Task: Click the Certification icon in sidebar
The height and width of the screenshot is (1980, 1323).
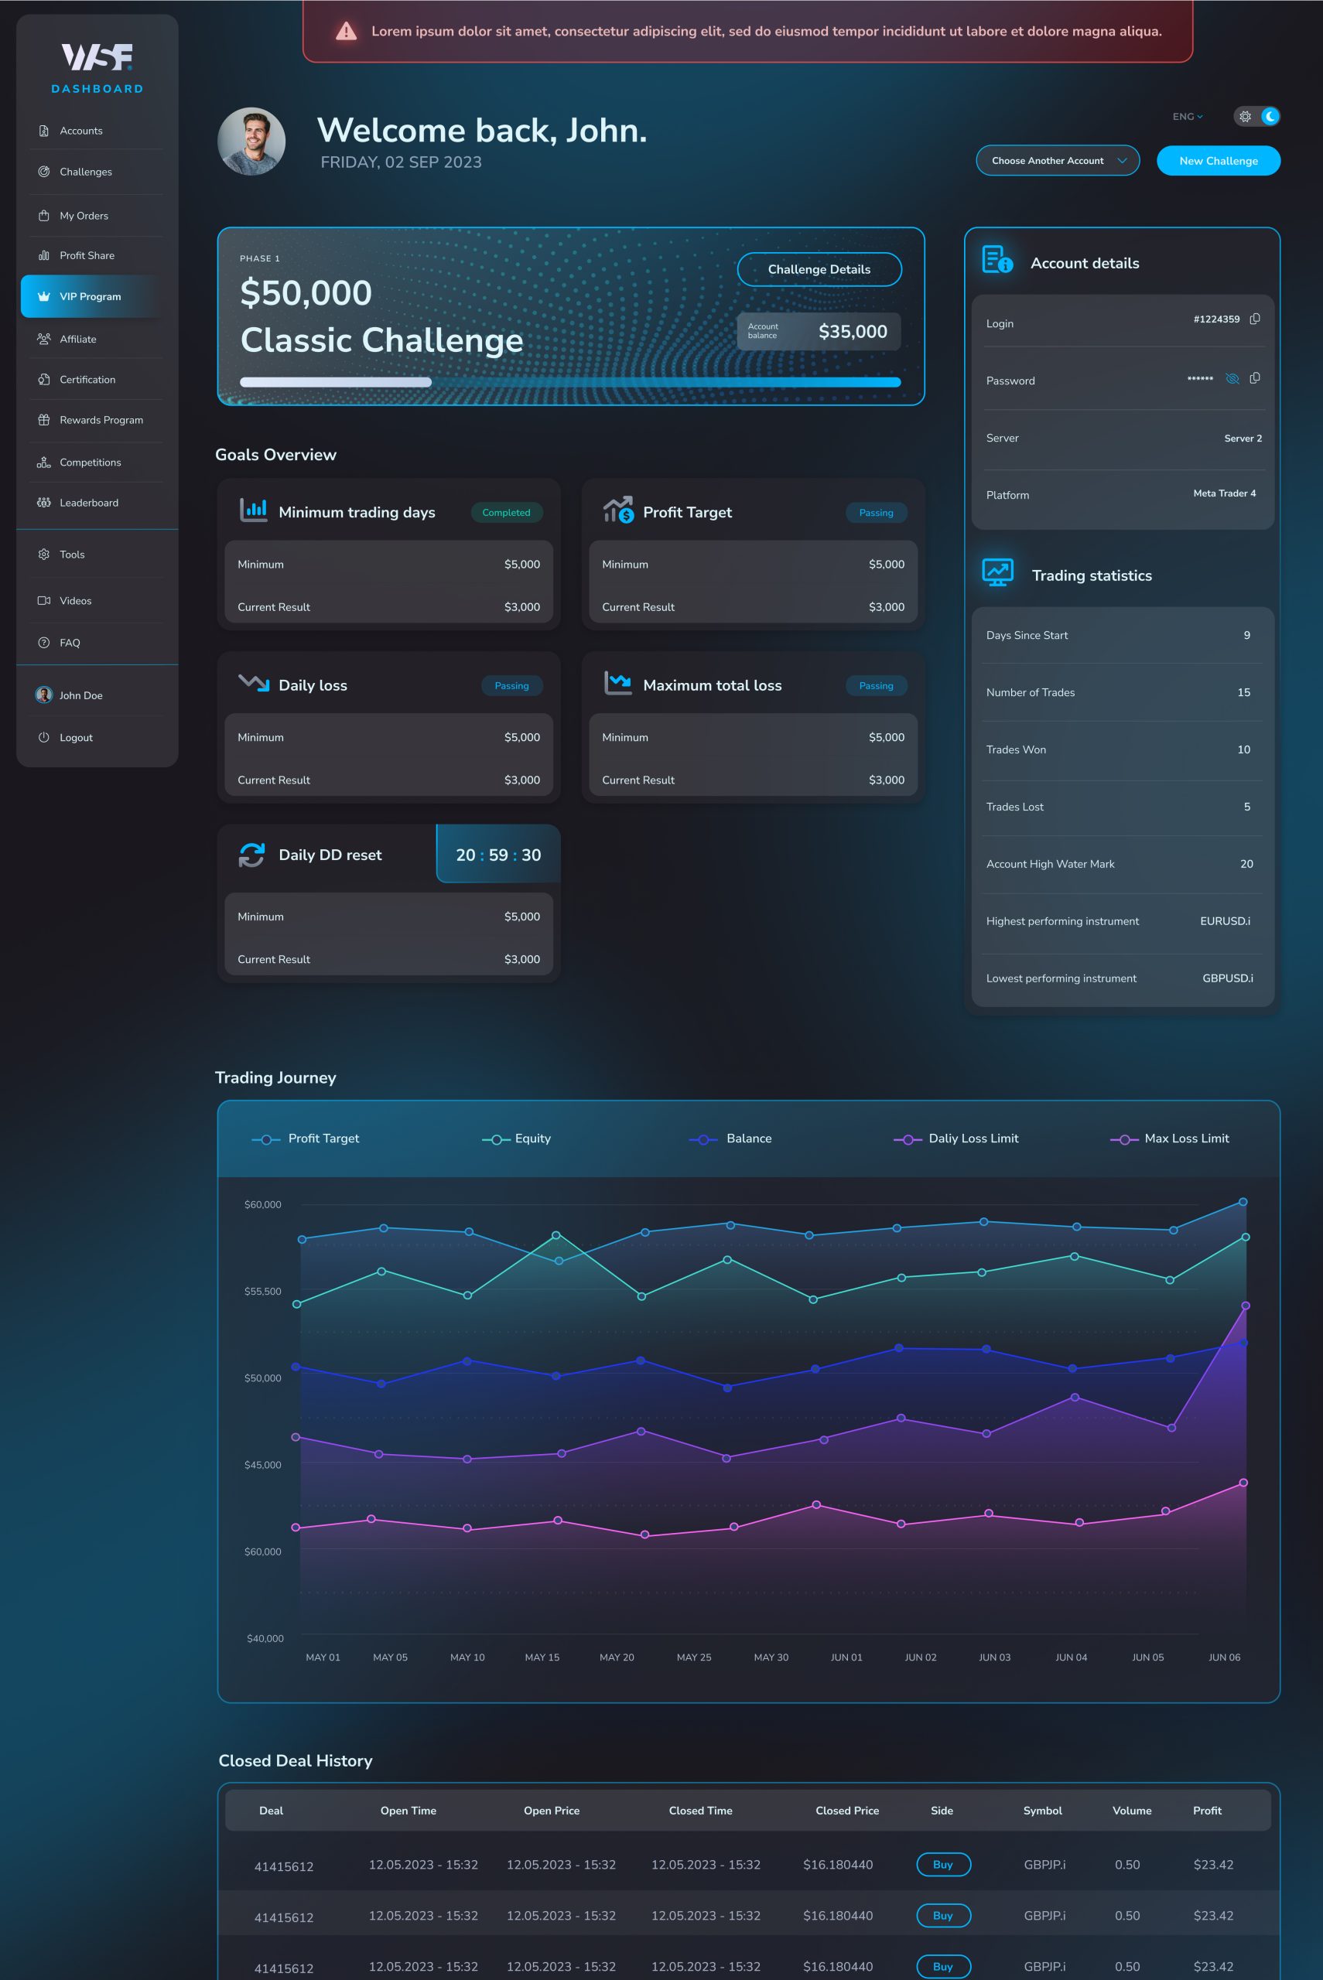Action: (44, 380)
